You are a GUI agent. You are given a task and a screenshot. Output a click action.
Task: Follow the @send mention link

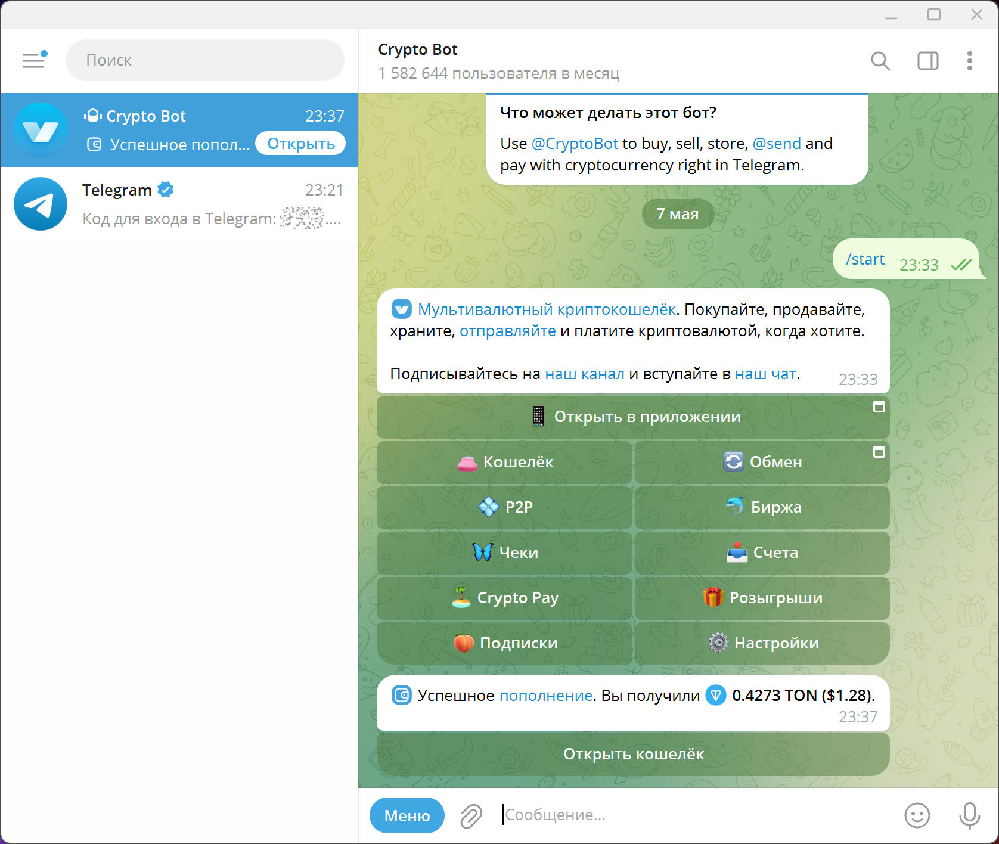(x=777, y=144)
